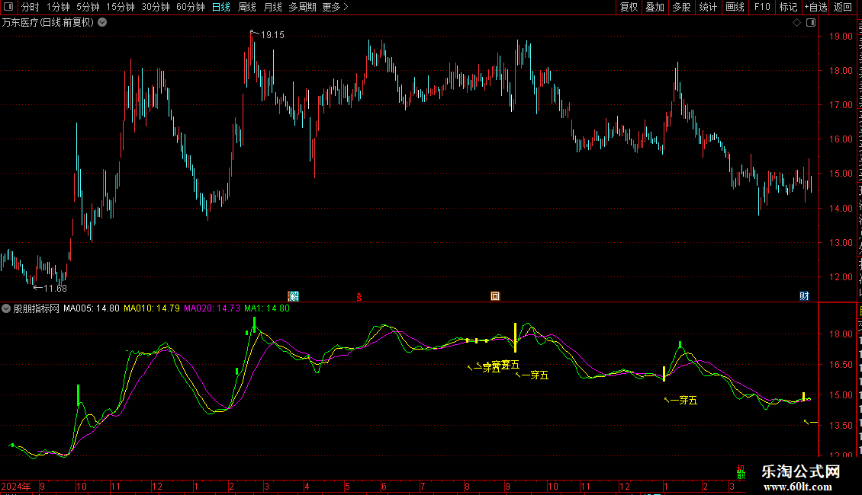Image resolution: width=862 pixels, height=495 pixels.
Task: Click the 11.68 low price label
Action: pos(55,289)
